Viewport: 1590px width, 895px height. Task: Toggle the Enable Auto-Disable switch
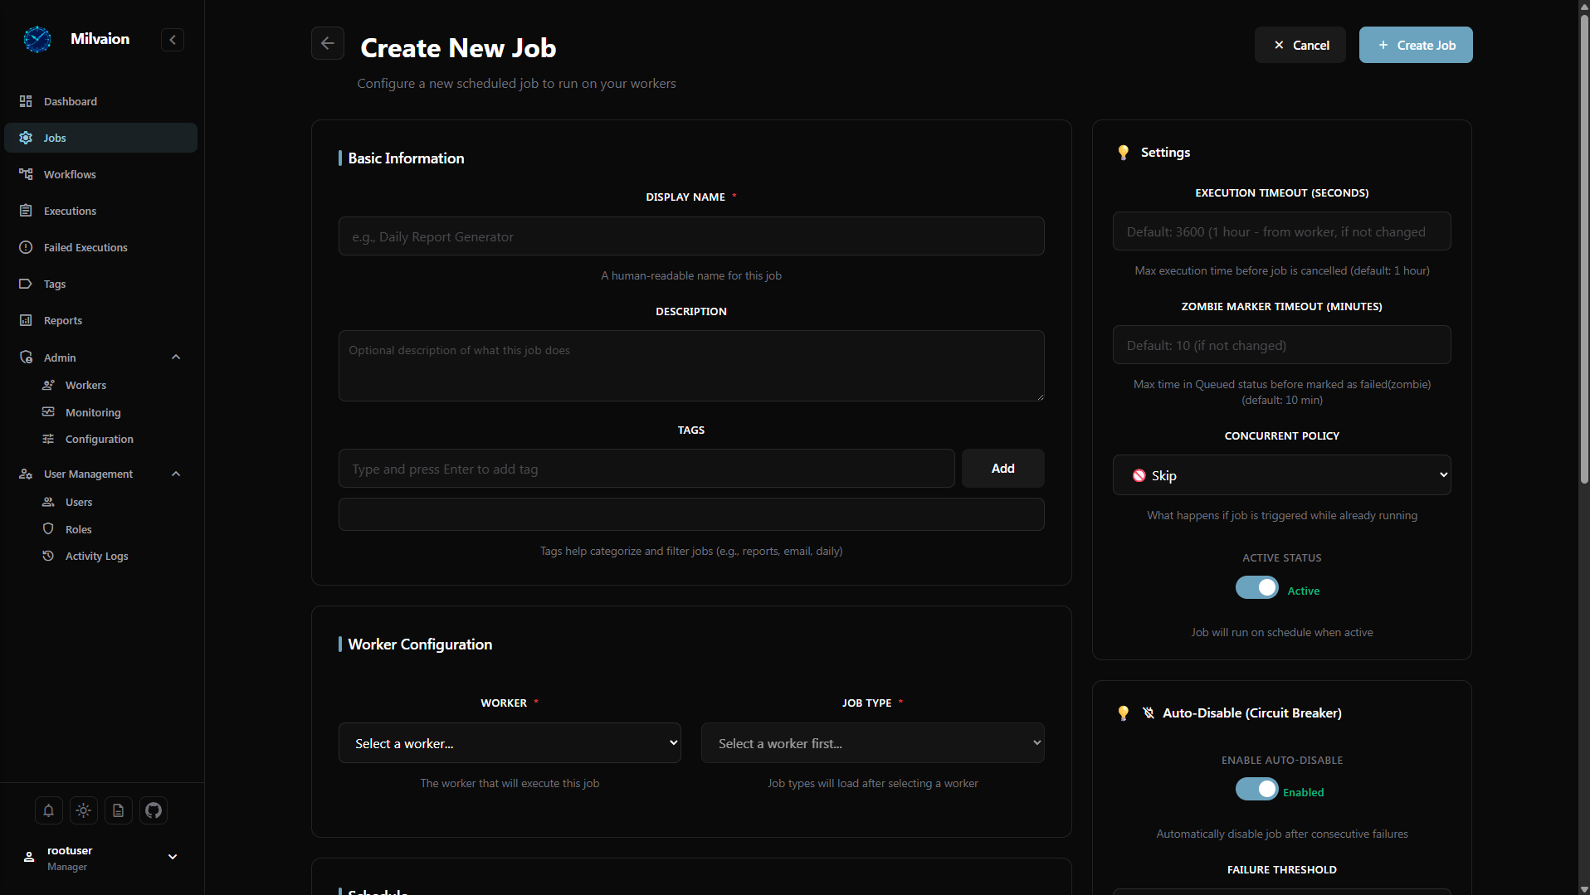click(x=1256, y=789)
